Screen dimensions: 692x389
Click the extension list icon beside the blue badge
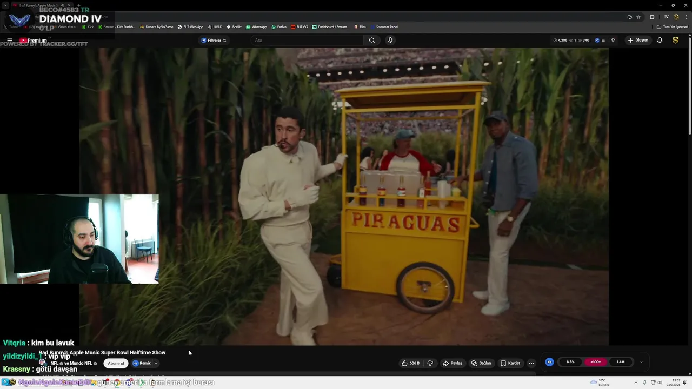603,40
